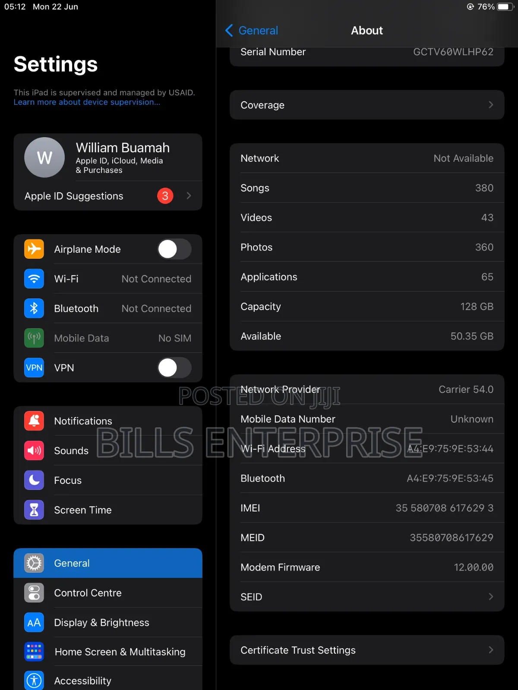Tap the Control Centre switches icon
Screen dimensions: 518x690
pos(34,593)
